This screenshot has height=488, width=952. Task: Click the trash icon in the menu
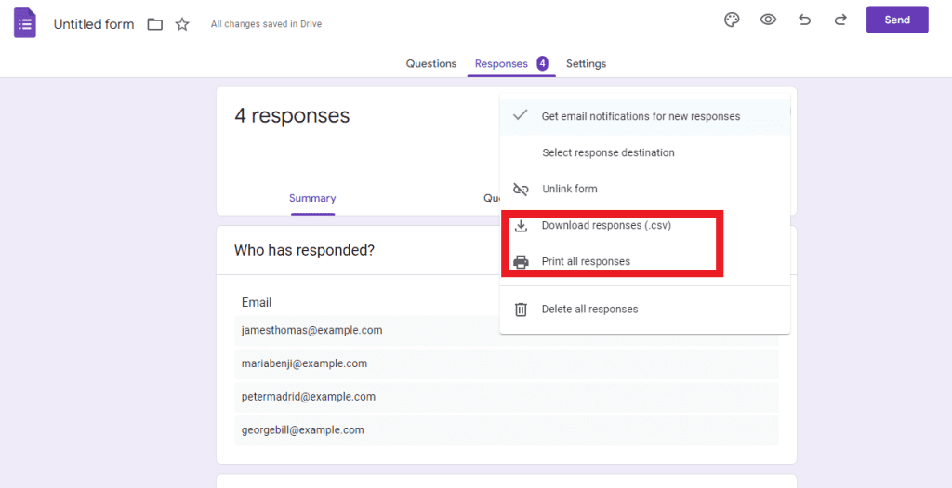pyautogui.click(x=521, y=310)
